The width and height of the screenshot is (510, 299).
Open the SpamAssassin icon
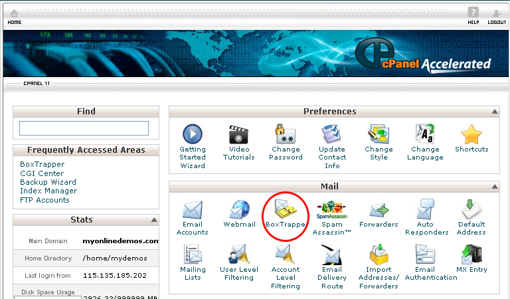point(332,210)
